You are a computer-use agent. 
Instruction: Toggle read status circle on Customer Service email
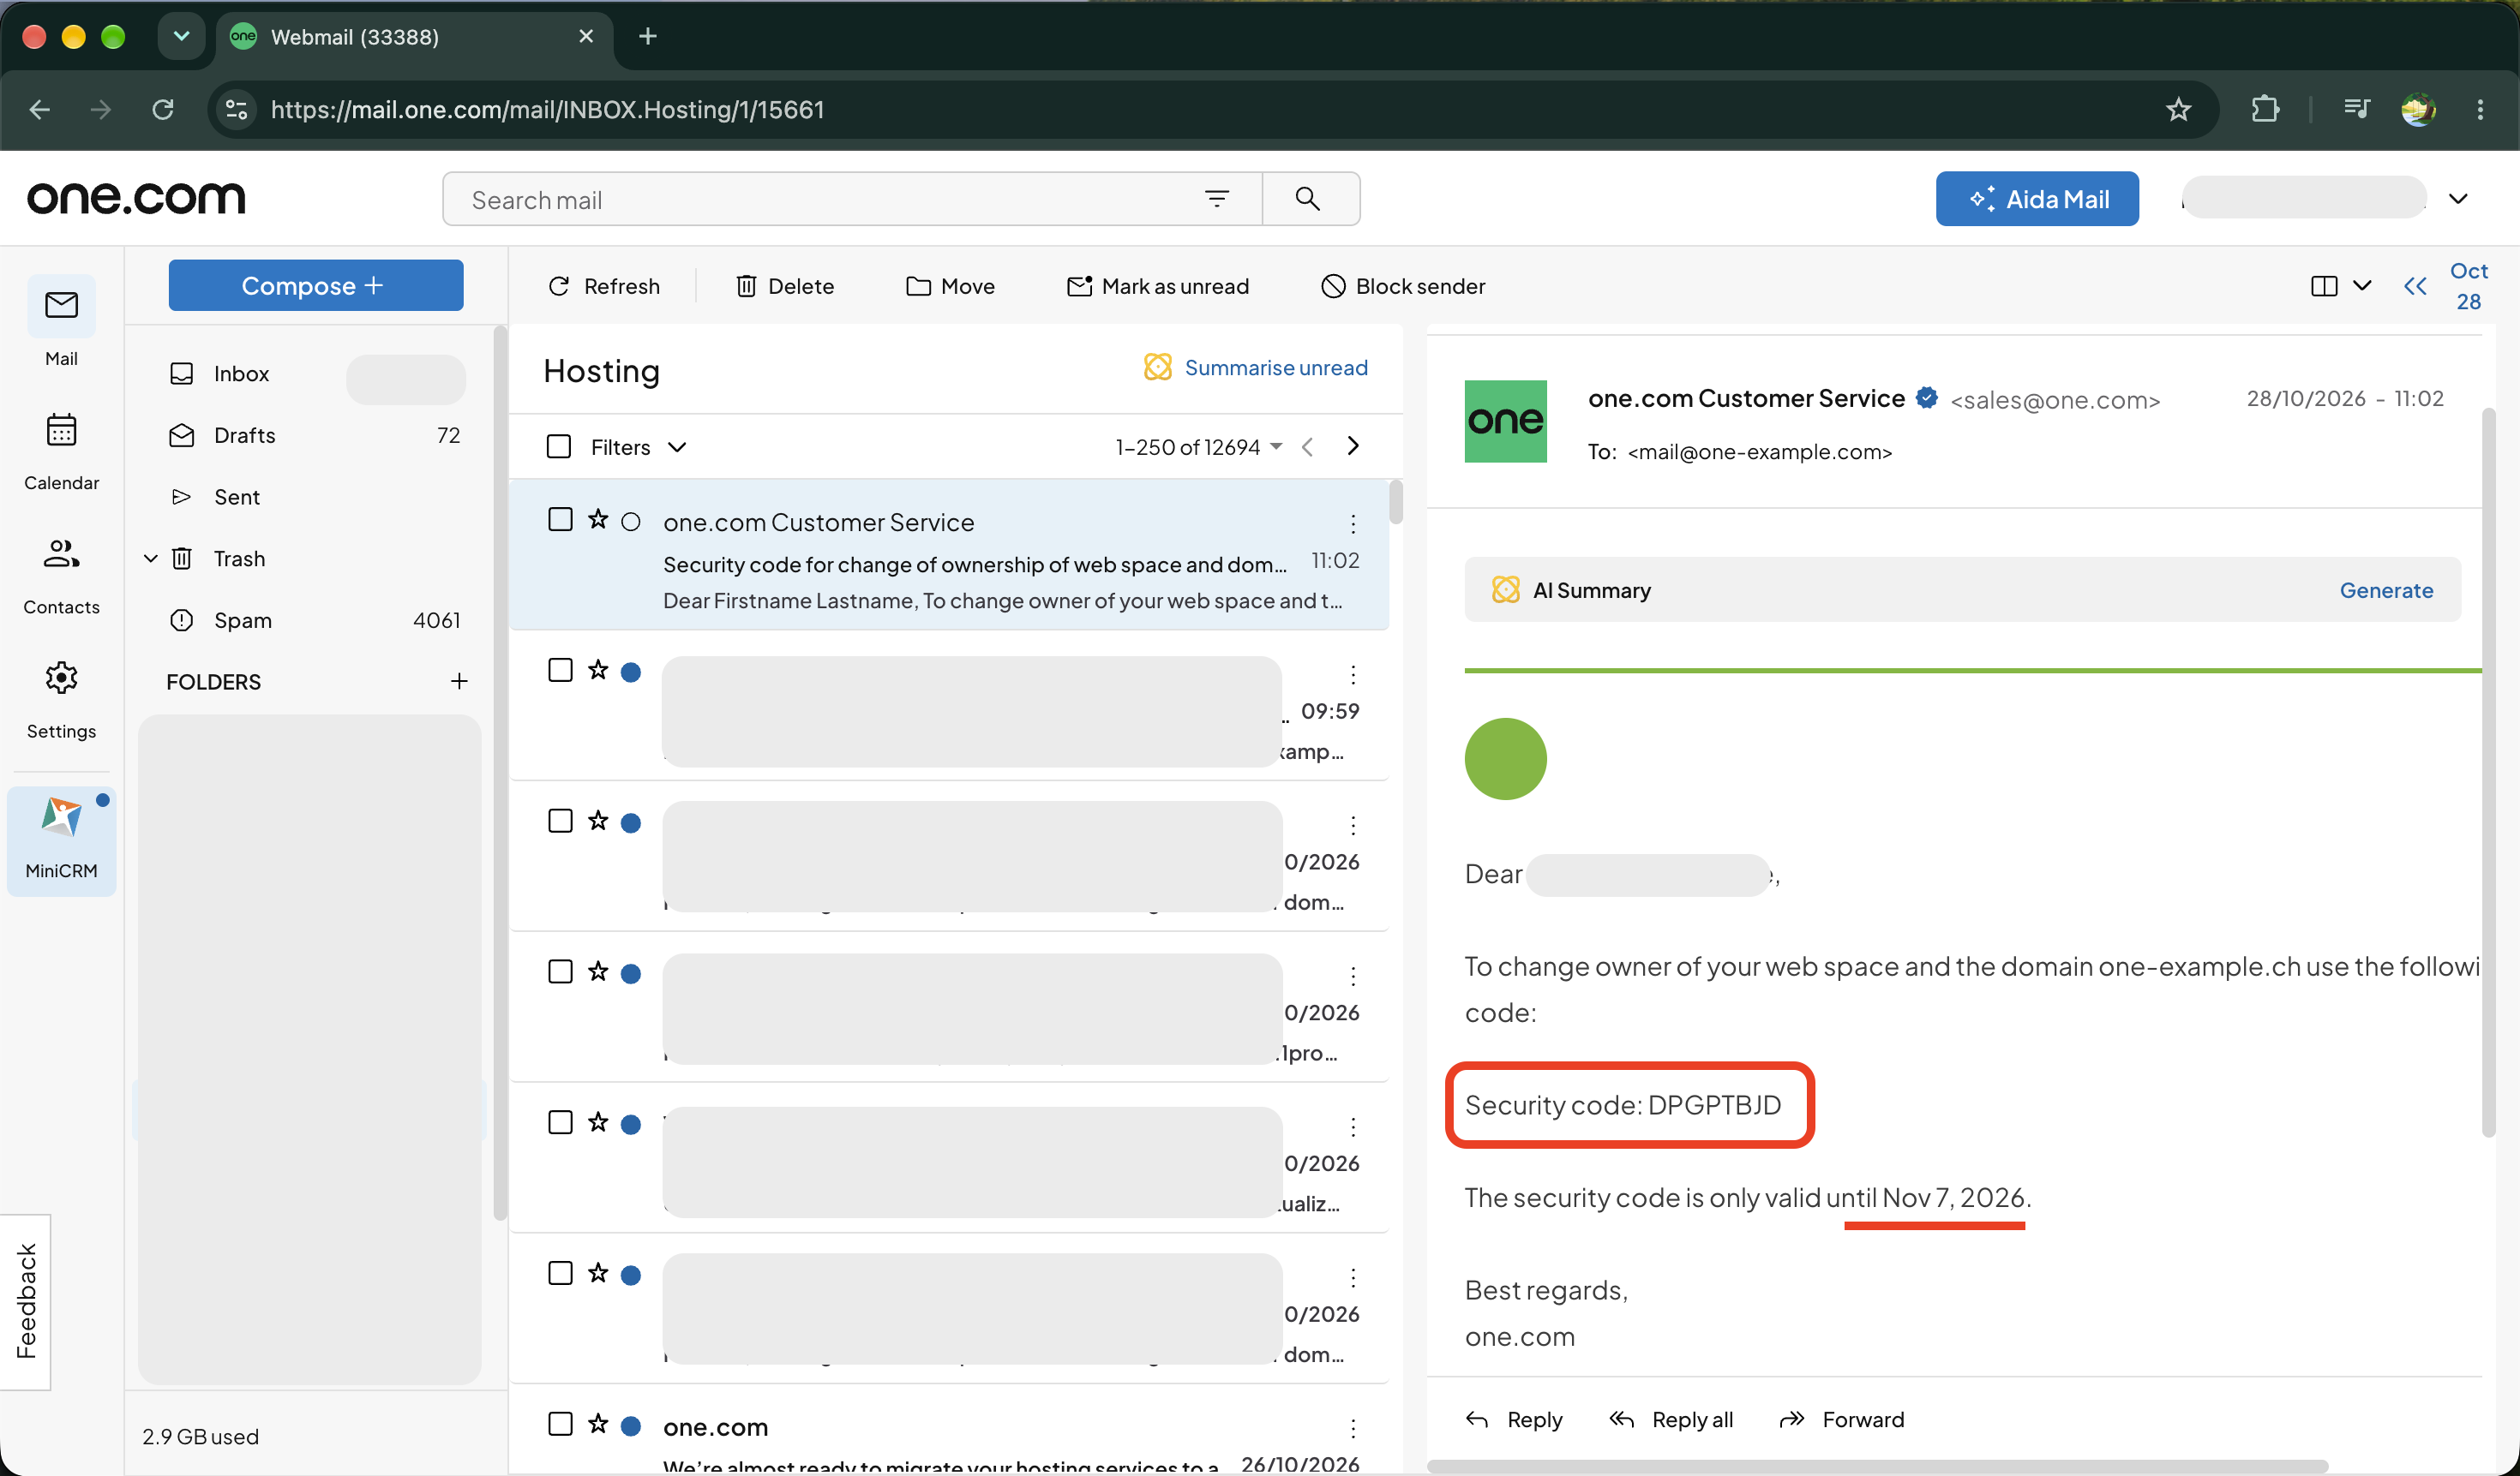point(631,522)
